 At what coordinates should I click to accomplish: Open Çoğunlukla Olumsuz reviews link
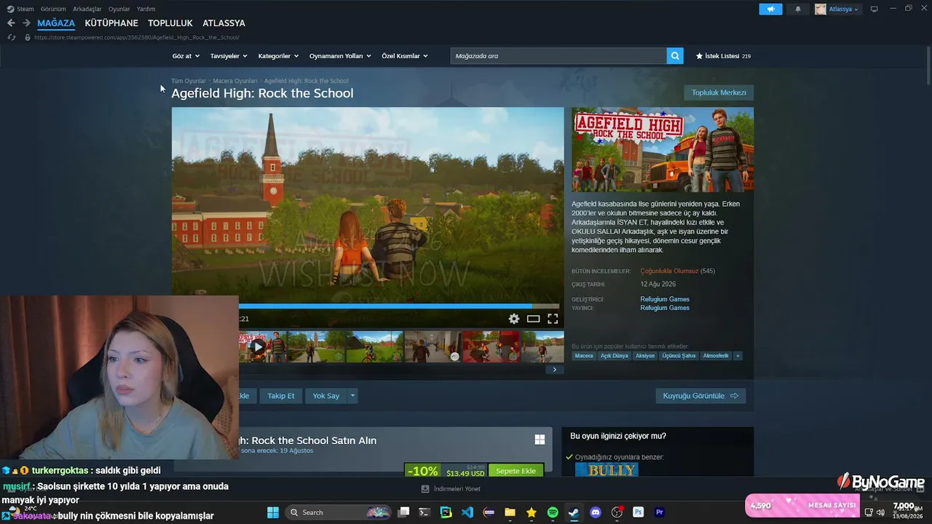pos(669,271)
